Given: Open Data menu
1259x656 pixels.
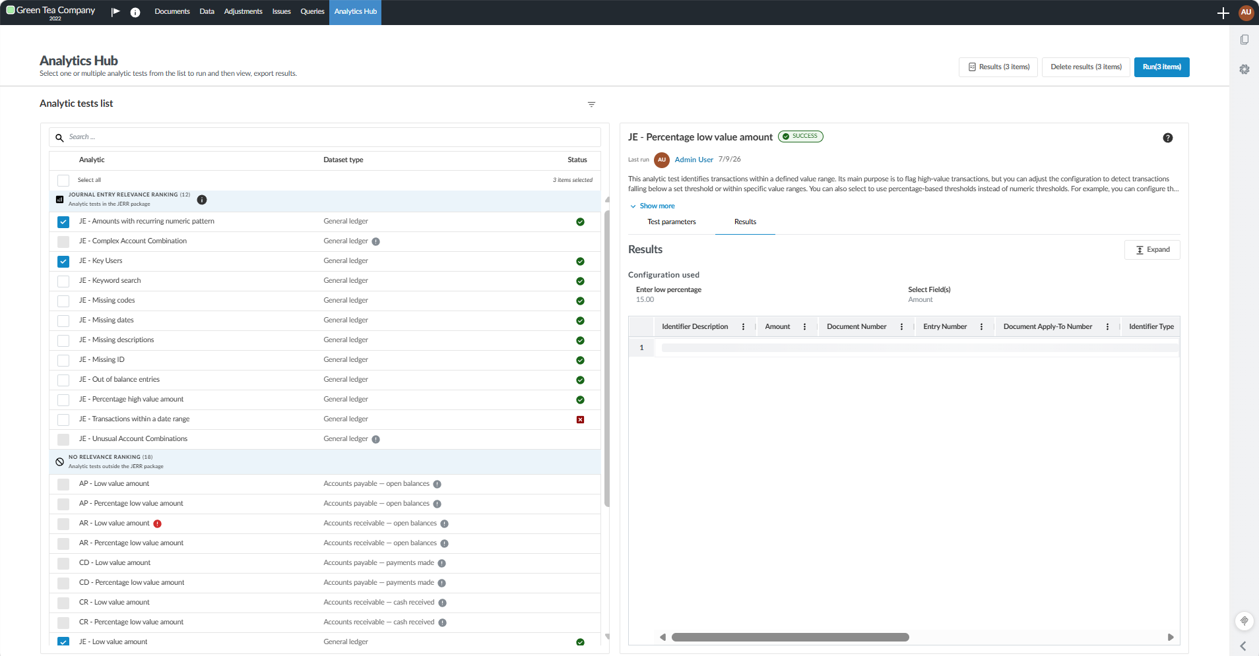Looking at the screenshot, I should coord(207,11).
